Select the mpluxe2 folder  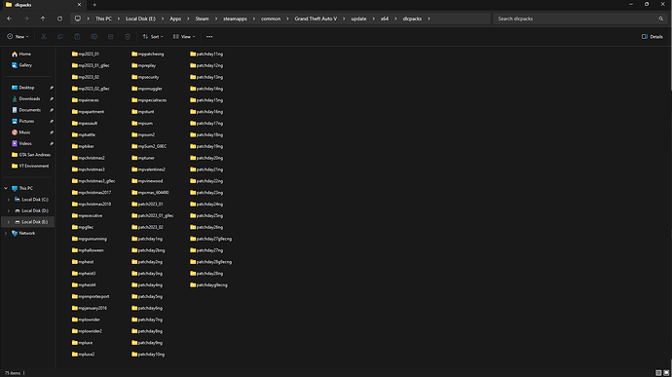[84, 355]
